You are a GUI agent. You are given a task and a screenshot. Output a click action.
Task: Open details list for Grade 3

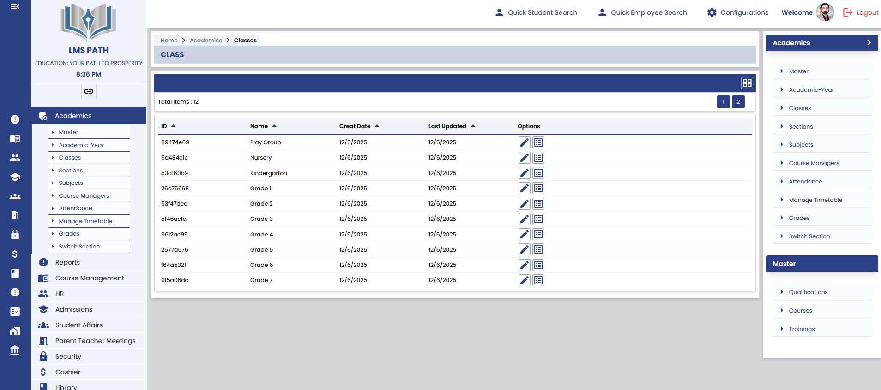pos(538,219)
